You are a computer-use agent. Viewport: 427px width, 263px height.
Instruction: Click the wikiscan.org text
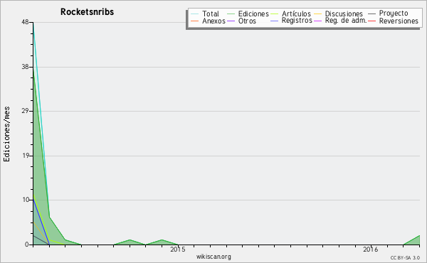pyautogui.click(x=213, y=257)
